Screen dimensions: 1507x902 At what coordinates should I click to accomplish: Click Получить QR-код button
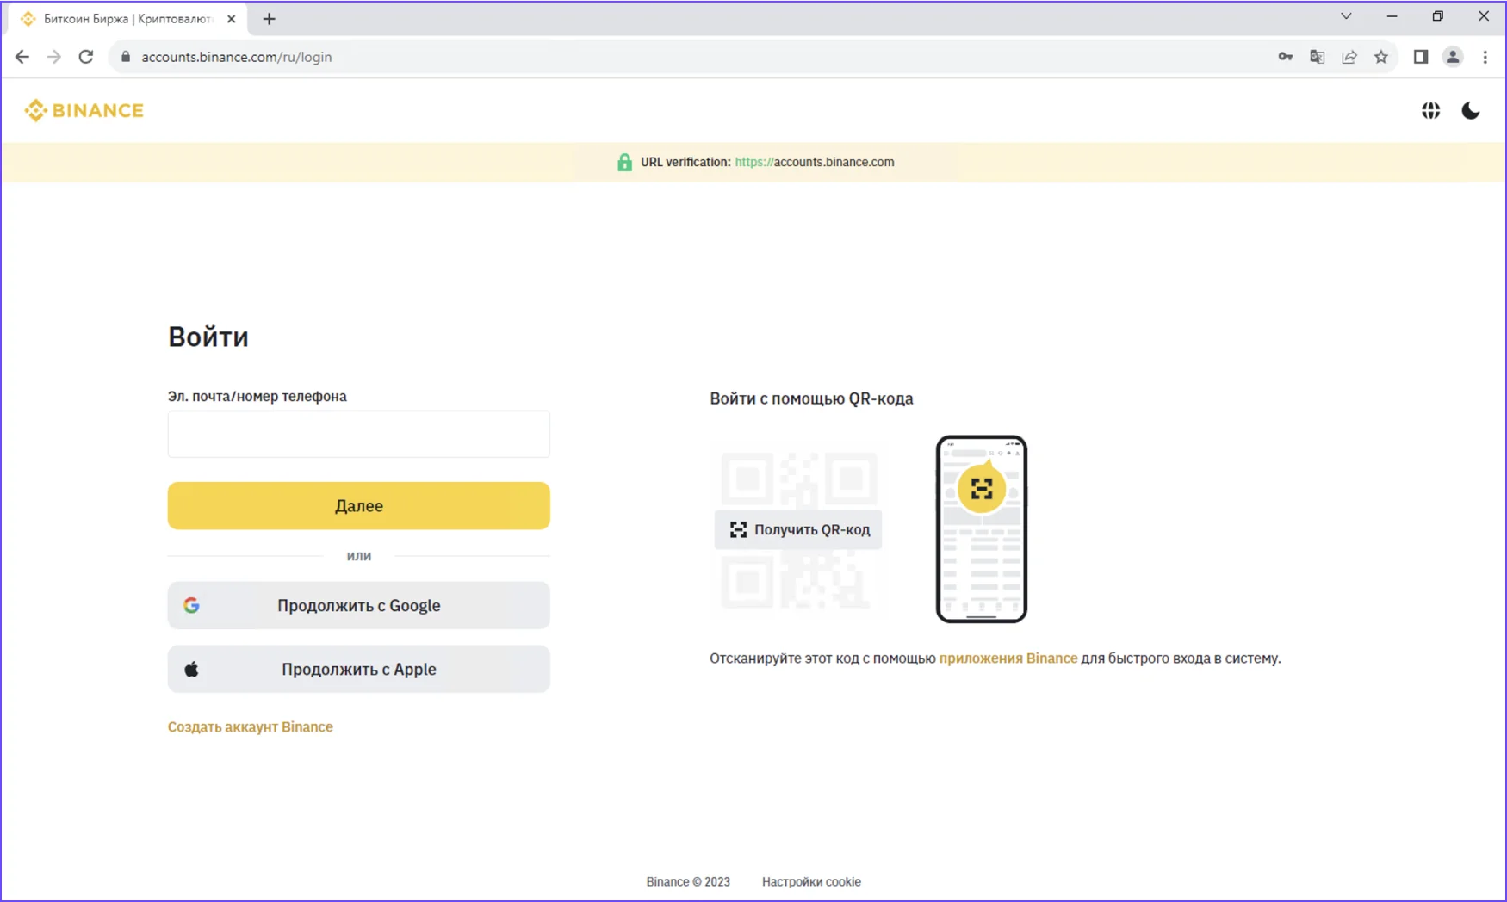[x=798, y=529]
